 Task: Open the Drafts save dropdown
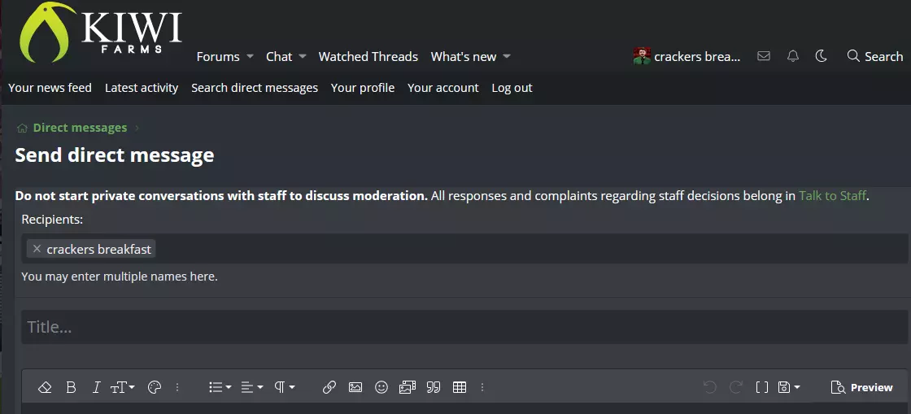(x=788, y=387)
